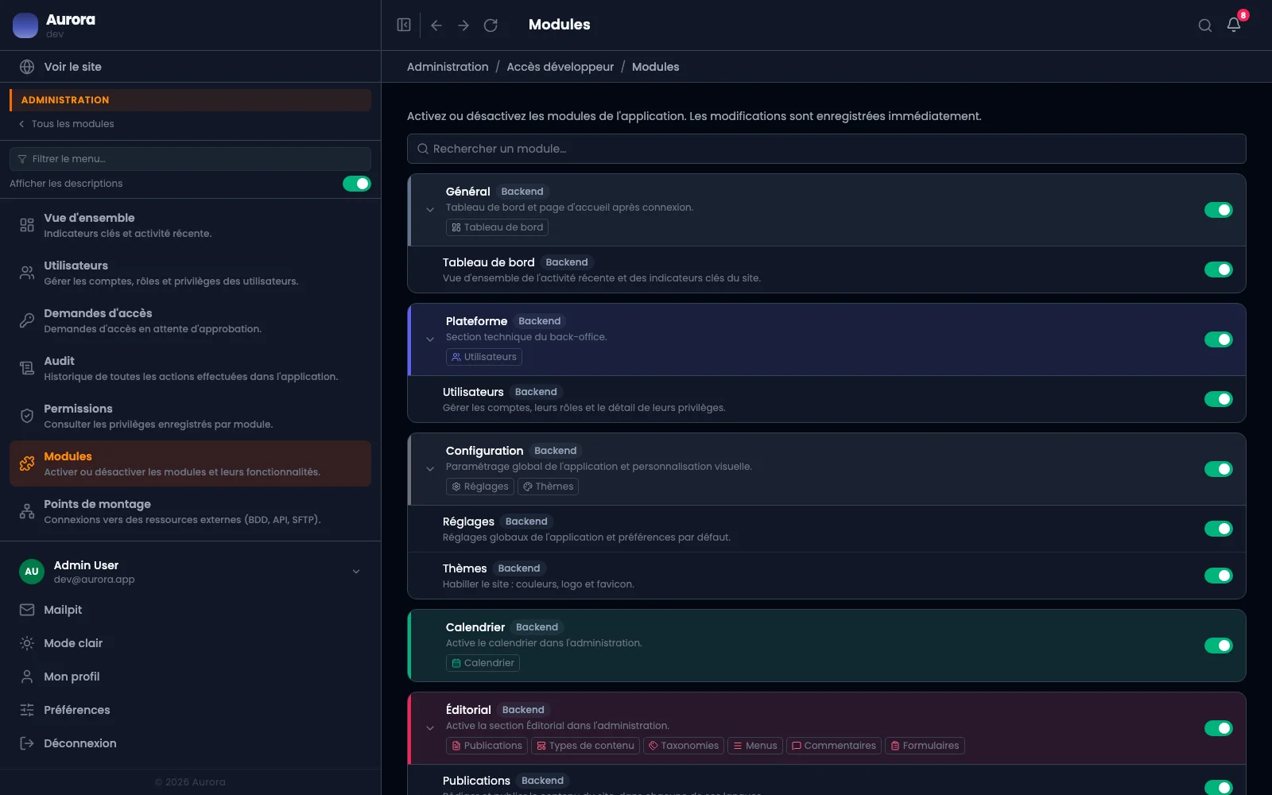Screen dimensions: 1272x795
Task: Click the Accès développeur breadcrumb
Action: click(560, 67)
